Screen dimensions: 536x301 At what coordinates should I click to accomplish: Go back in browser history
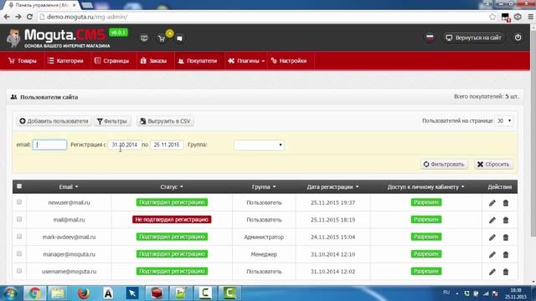coord(7,17)
